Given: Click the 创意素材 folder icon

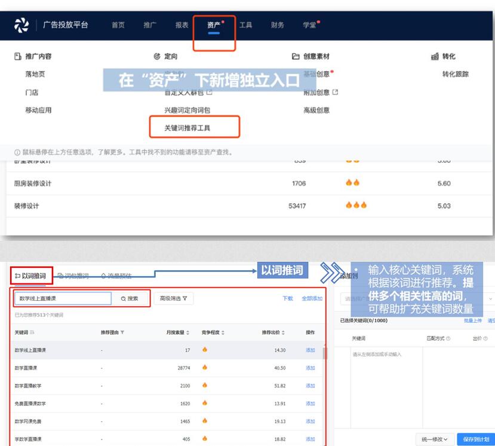Looking at the screenshot, I should click(x=296, y=56).
